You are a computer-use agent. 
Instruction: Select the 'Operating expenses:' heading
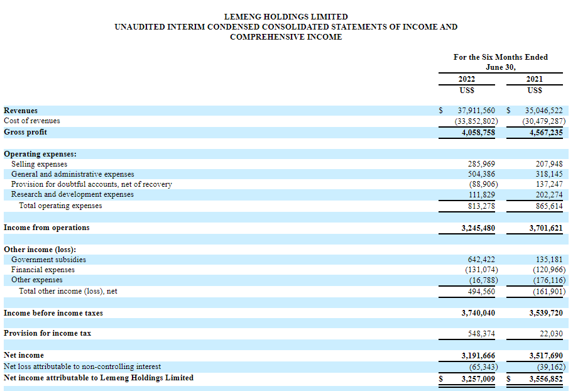[x=40, y=154]
